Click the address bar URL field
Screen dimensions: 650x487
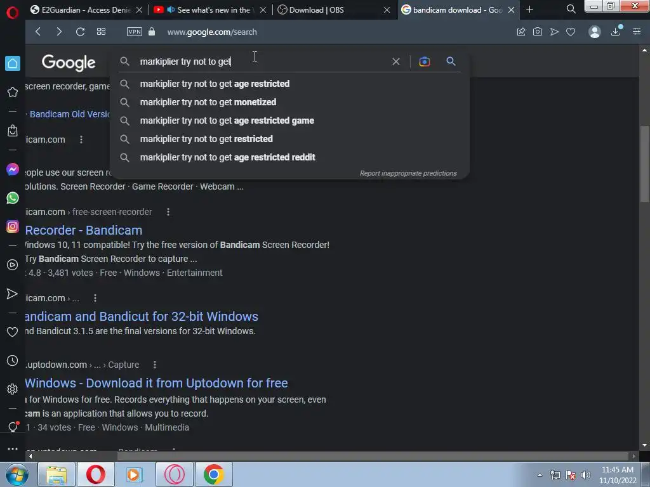pyautogui.click(x=212, y=32)
